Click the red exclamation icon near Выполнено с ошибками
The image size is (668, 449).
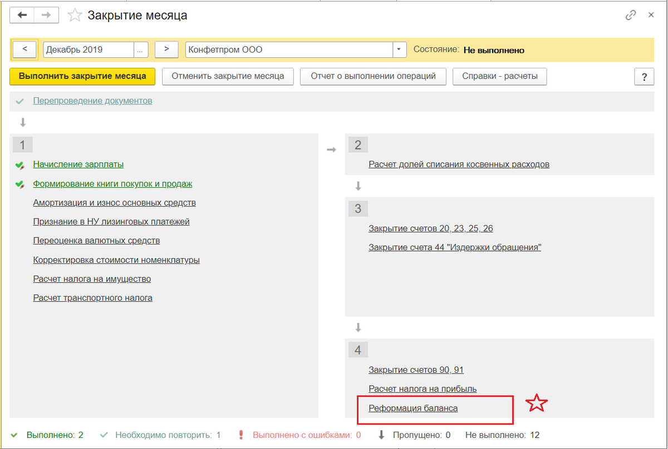pos(241,435)
